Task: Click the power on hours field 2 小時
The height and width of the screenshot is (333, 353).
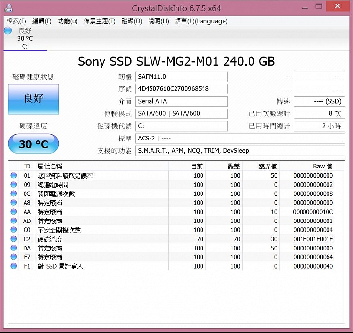Action: 319,126
